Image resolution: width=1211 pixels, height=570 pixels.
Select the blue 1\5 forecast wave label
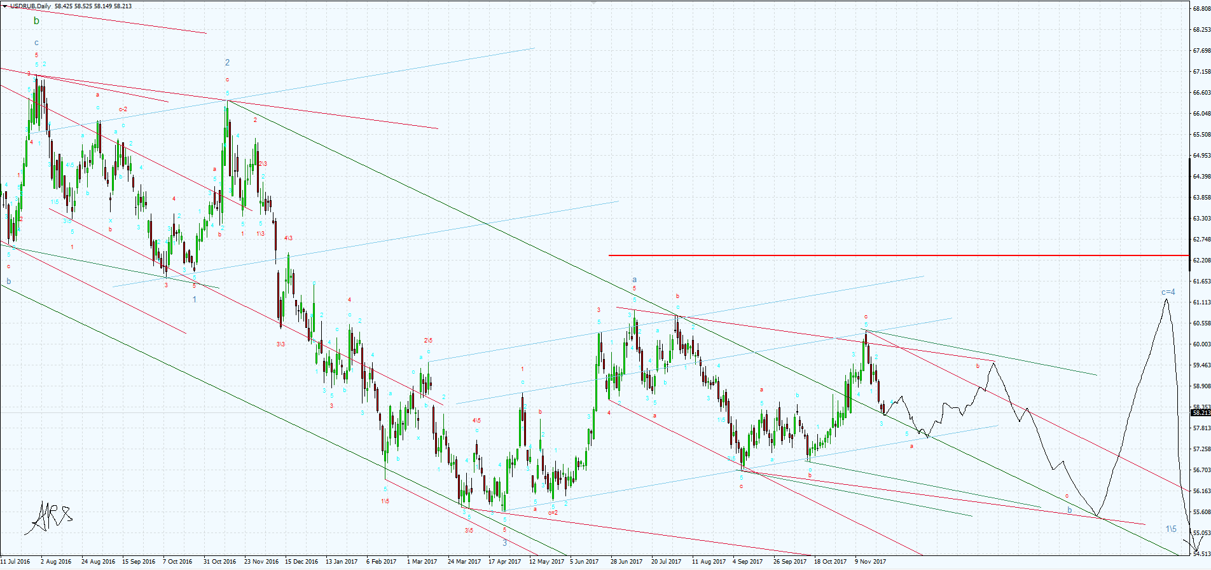coord(1171,529)
